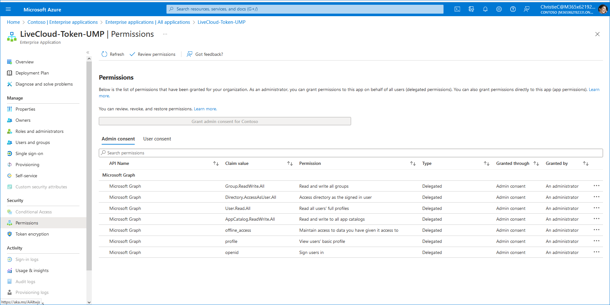Click the Sign-in logs icon
Viewport: 610px width, 305px height.
pos(10,259)
